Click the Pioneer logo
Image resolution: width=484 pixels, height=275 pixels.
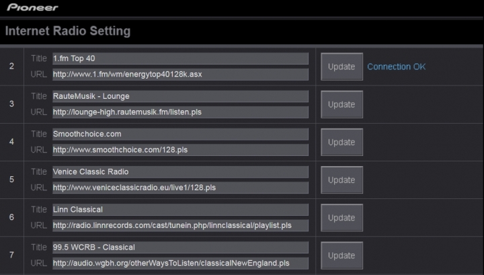(x=32, y=7)
